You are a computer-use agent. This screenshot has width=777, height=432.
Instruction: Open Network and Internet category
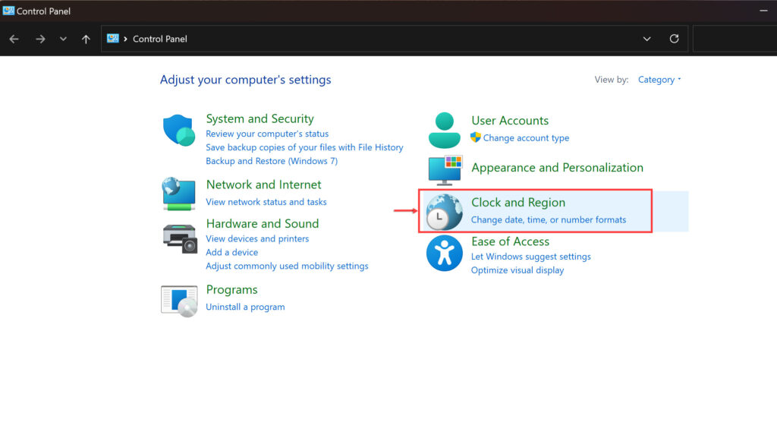[263, 184]
